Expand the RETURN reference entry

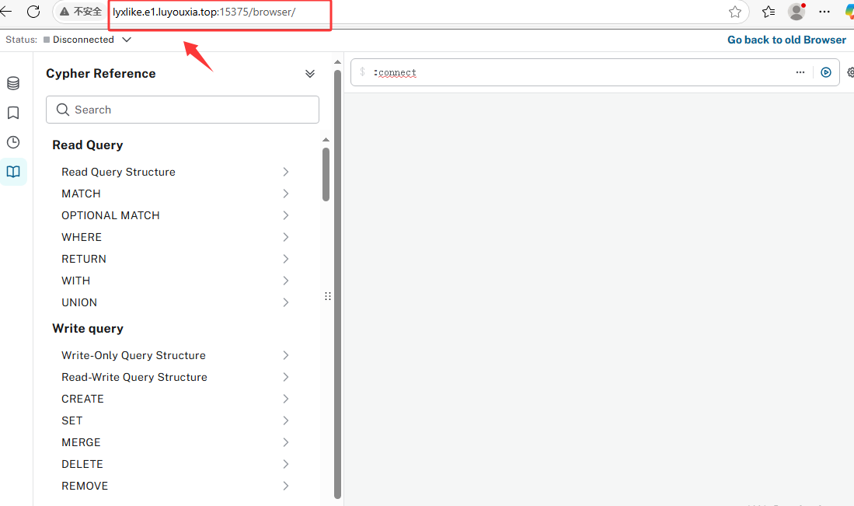click(175, 260)
